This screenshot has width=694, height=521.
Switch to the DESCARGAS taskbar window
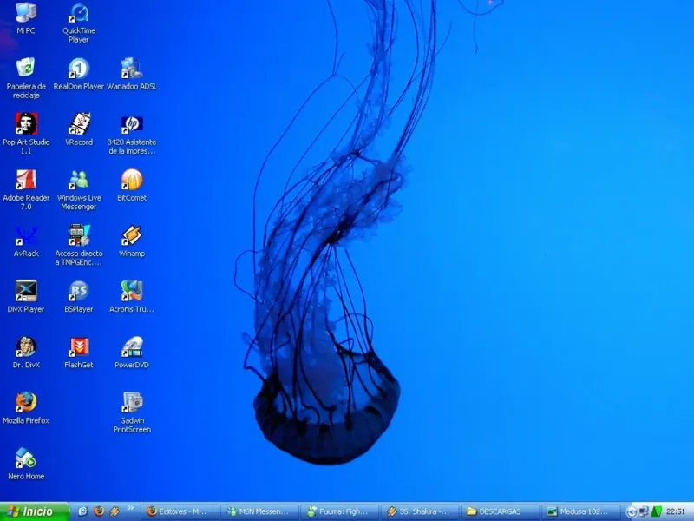pos(498,511)
